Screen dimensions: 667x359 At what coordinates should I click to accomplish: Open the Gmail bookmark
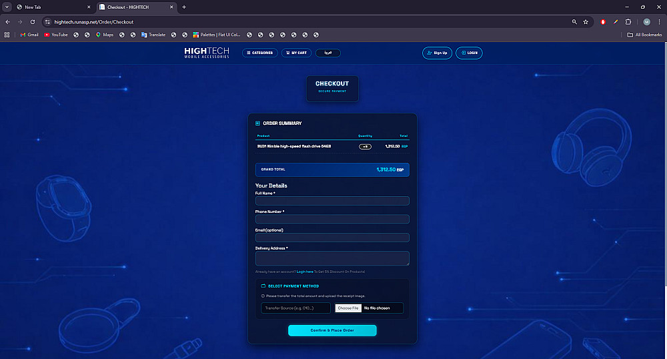click(29, 35)
